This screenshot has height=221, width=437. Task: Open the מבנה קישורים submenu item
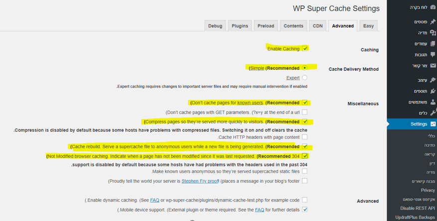423,181
